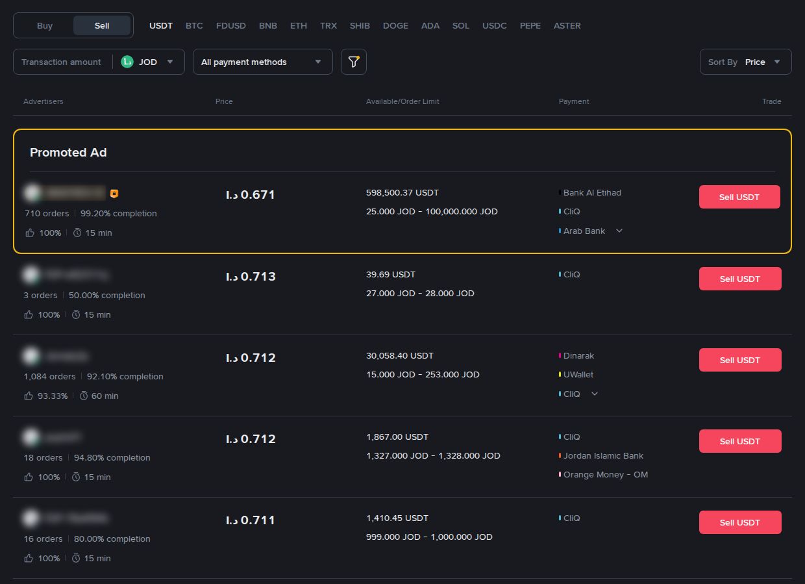The width and height of the screenshot is (805, 584).
Task: Select BTC crypto tab
Action: (194, 26)
